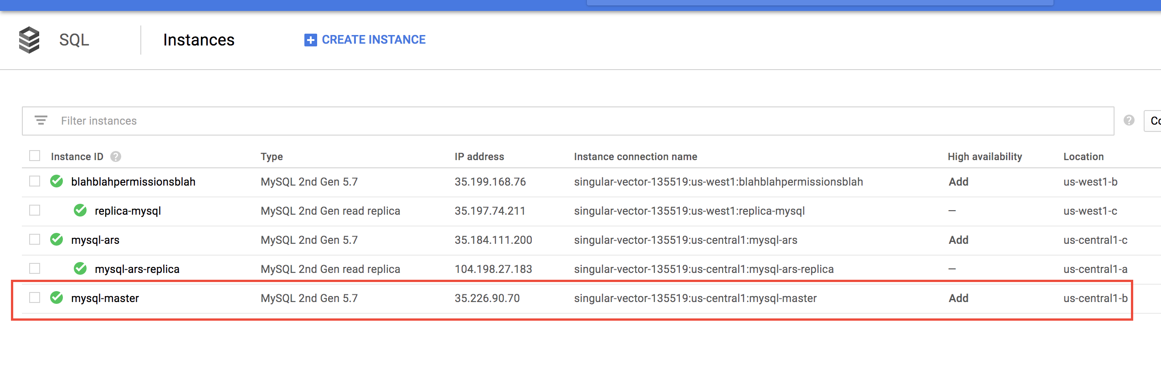
Task: Add high availability for mysql-ars
Action: [959, 240]
